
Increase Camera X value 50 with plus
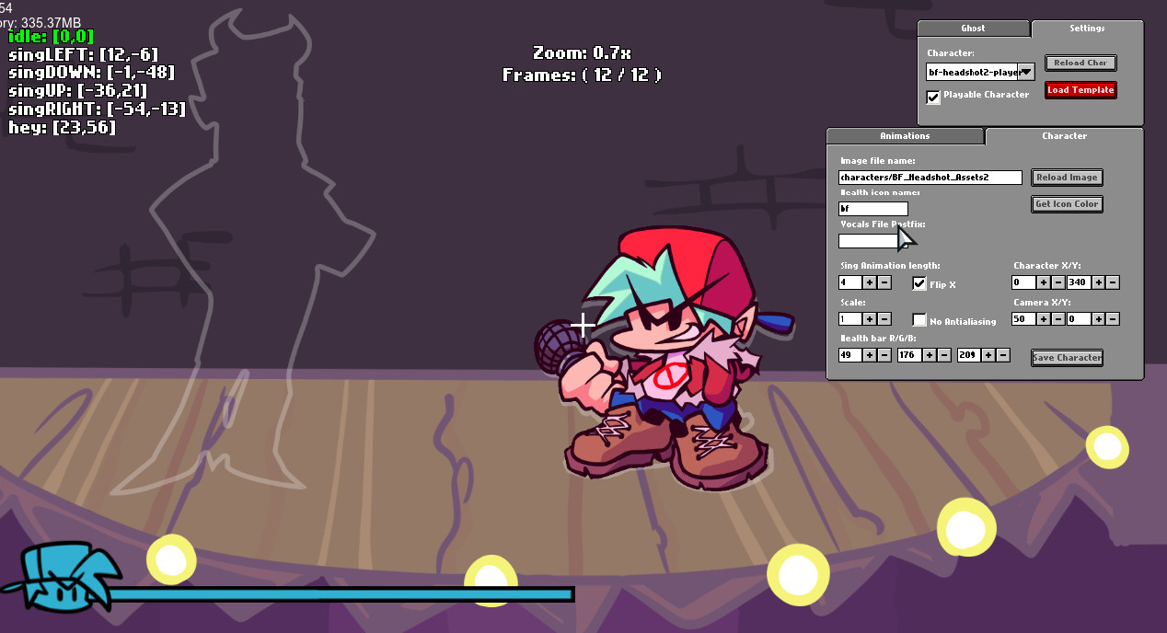tap(1043, 319)
